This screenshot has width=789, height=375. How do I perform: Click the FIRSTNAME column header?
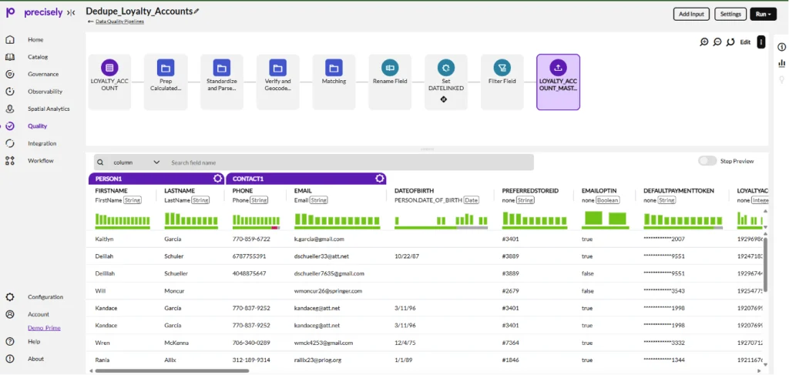coord(111,191)
